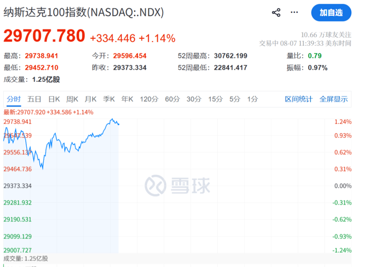Open the 季K tab
The height and width of the screenshot is (267, 365).
click(x=109, y=99)
